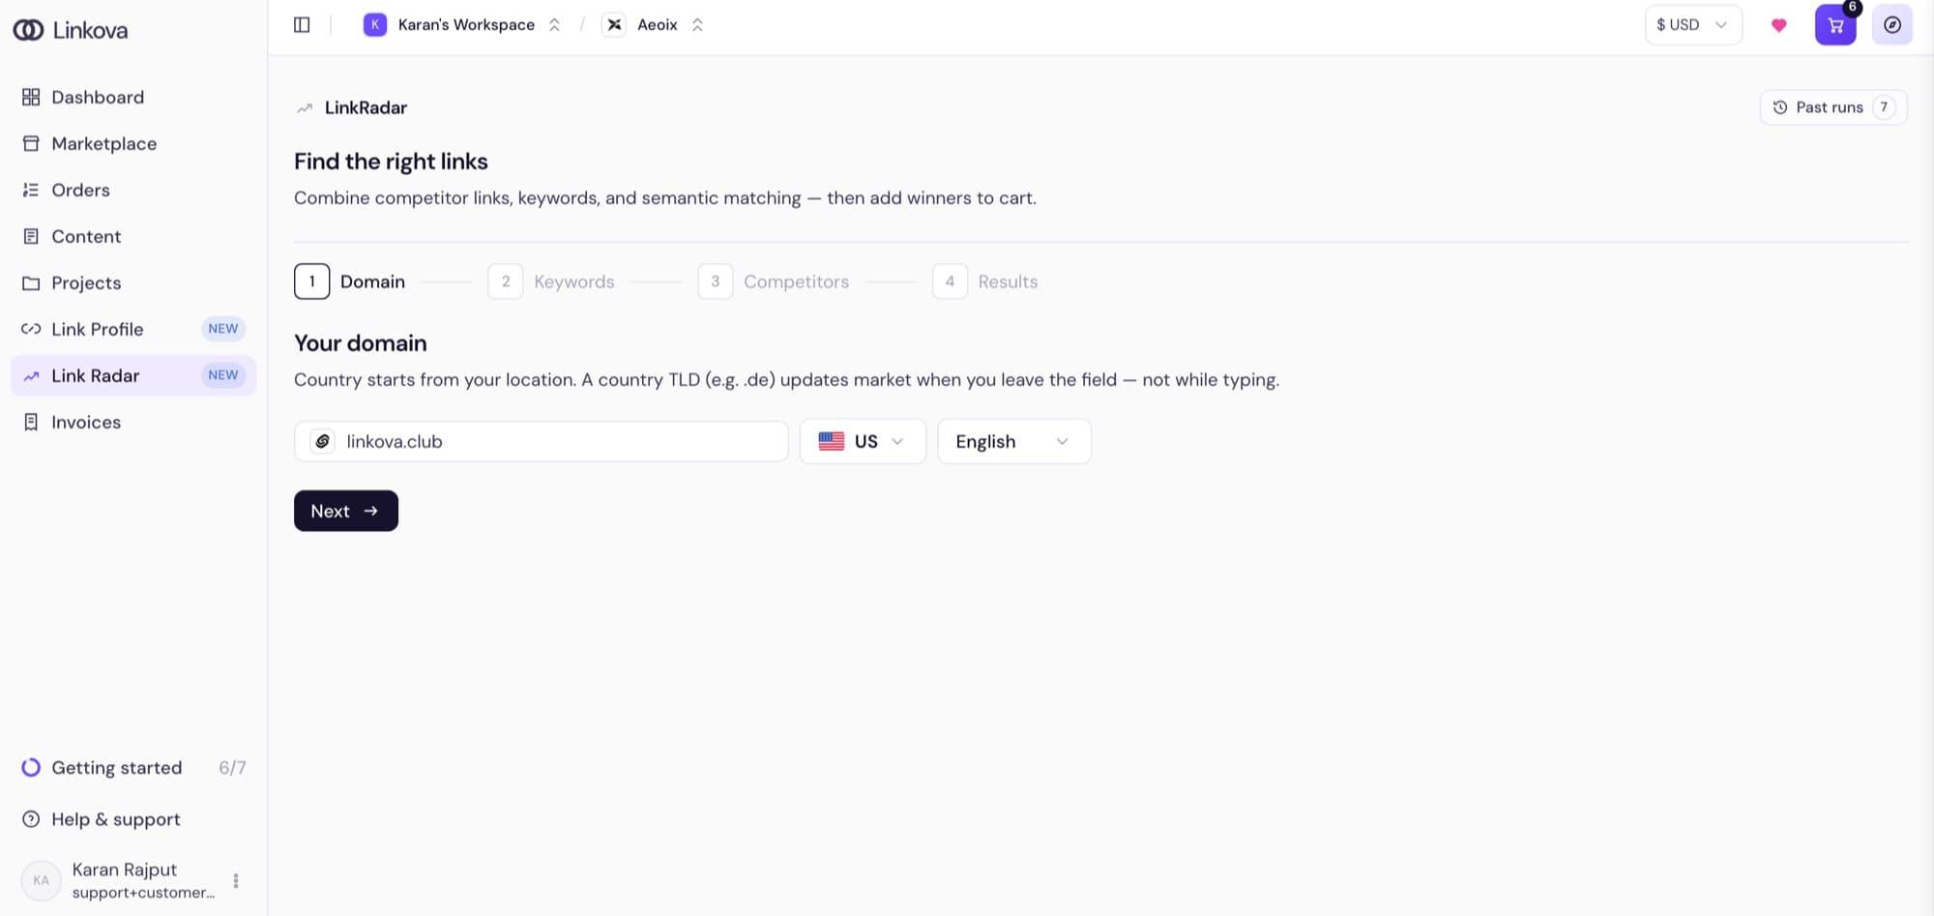Click the LinkRadar header trend icon

coord(305,107)
